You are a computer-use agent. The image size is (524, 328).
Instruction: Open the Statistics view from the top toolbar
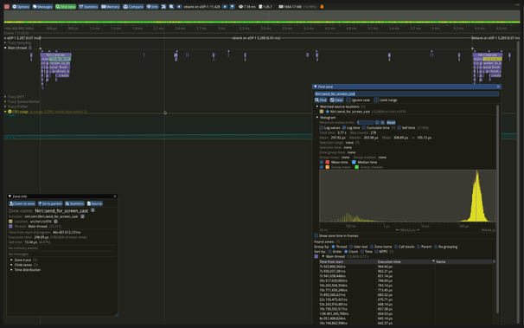pos(88,6)
